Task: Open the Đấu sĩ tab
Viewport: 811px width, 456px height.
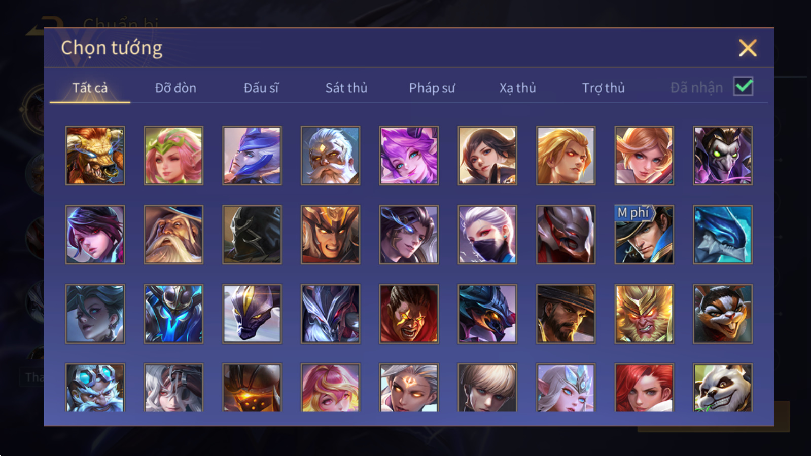Action: (261, 88)
